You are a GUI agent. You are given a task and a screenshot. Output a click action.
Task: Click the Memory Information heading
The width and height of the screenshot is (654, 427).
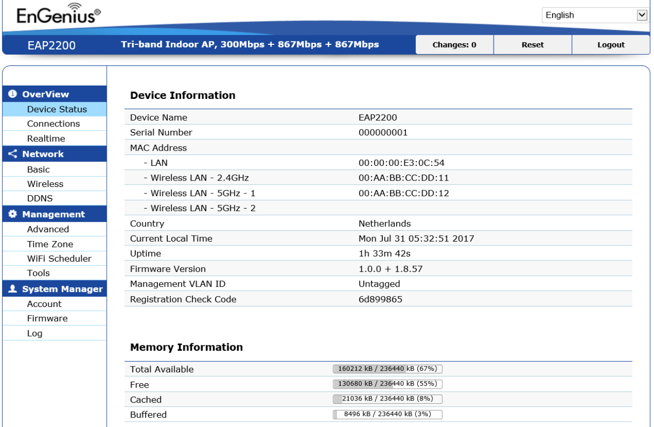click(187, 347)
